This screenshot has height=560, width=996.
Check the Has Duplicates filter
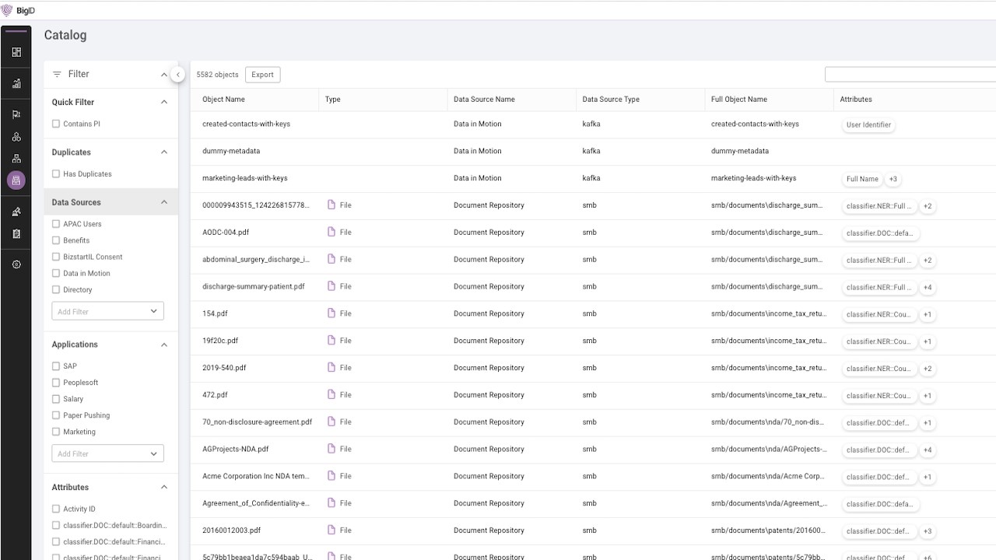tap(56, 174)
